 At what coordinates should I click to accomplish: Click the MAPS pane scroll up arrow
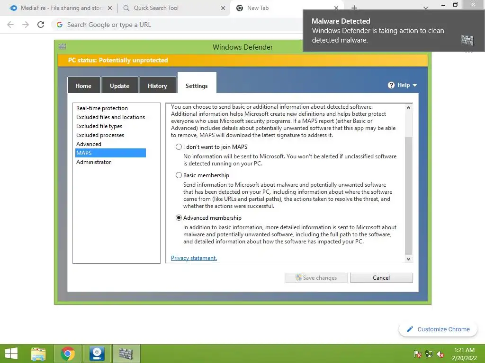[409, 108]
